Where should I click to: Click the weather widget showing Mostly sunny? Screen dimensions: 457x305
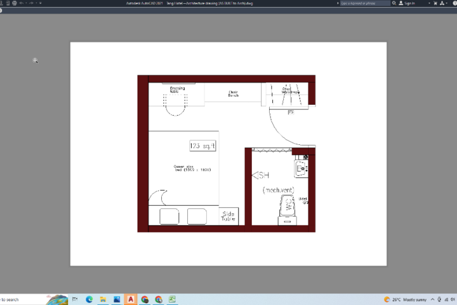coord(405,299)
